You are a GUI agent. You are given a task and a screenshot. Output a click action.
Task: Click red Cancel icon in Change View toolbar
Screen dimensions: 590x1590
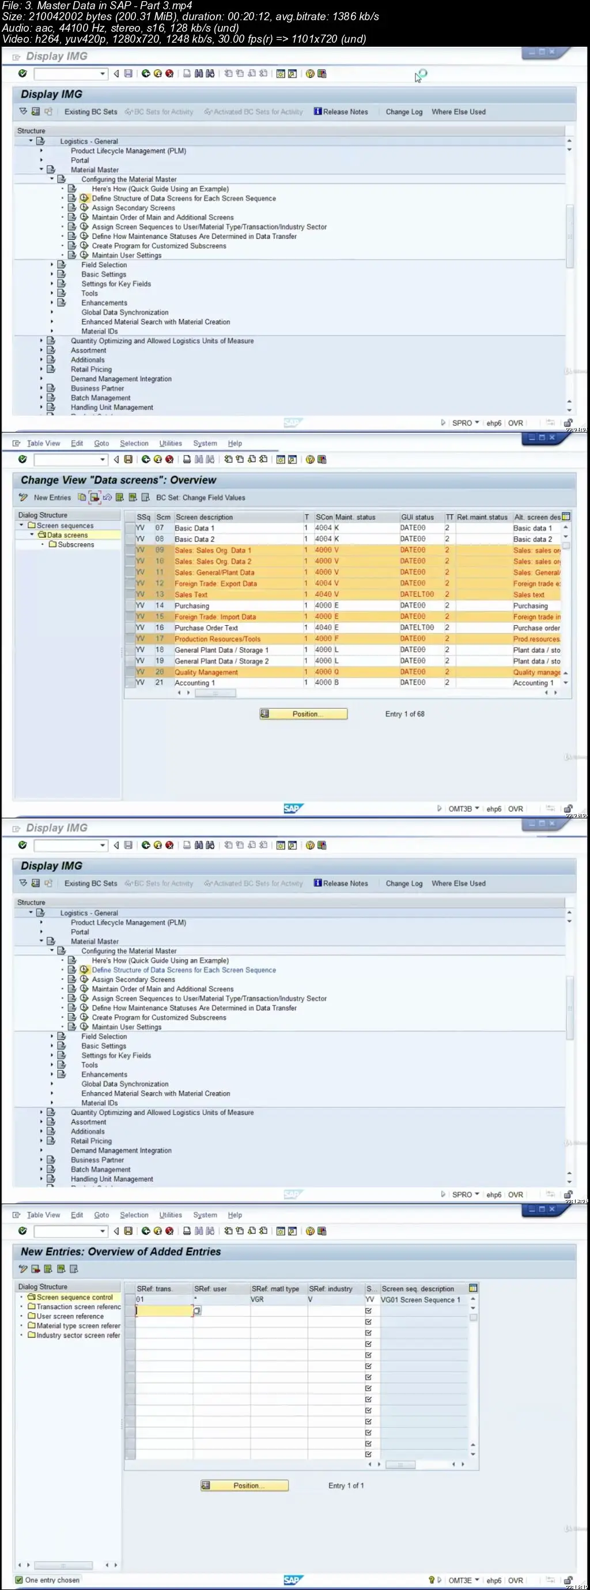[169, 459]
